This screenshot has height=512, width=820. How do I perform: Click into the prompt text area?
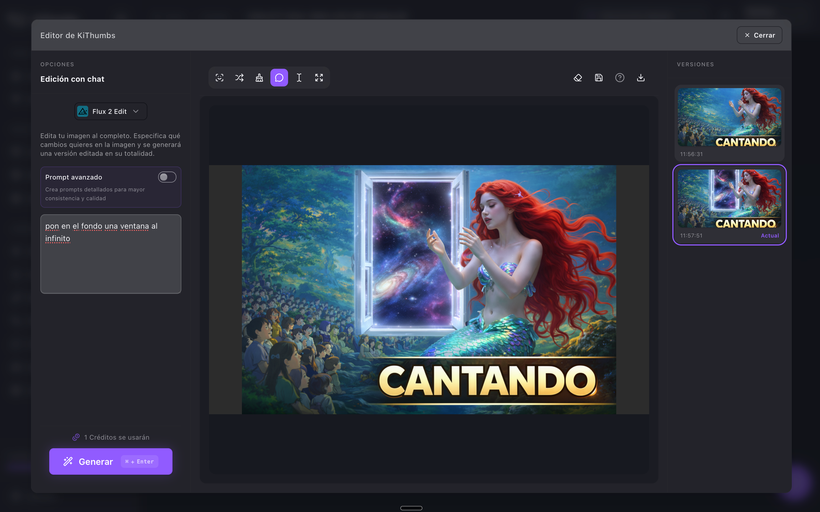pyautogui.click(x=111, y=254)
